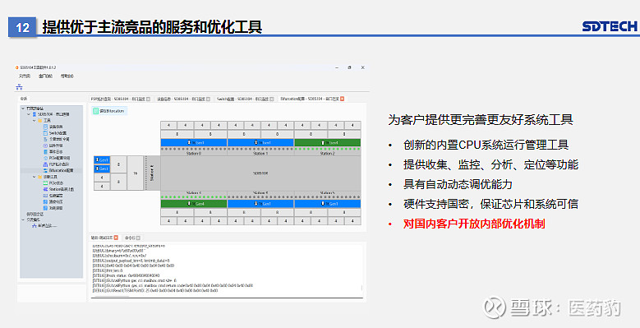Click up-arrow icon in Station 2 green Gen4 bar
This screenshot has height=328, width=640.
323,142
